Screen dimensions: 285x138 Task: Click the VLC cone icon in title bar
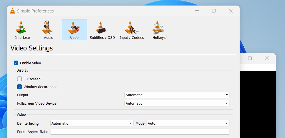(12, 11)
